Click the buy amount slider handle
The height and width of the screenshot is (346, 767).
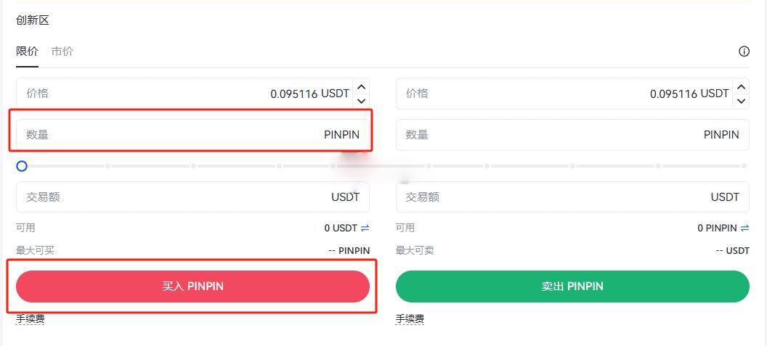[22, 166]
